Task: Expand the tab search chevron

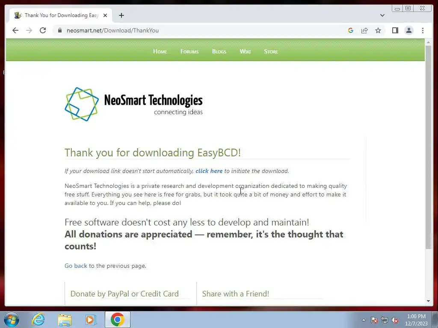Action: (x=382, y=15)
